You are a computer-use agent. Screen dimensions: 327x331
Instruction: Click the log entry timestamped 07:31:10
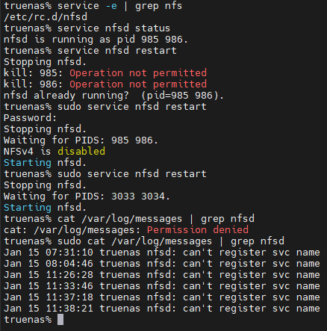[162, 253]
